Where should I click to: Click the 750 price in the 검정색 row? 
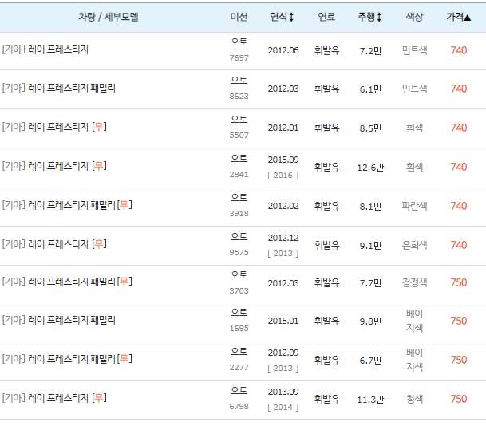(x=459, y=282)
